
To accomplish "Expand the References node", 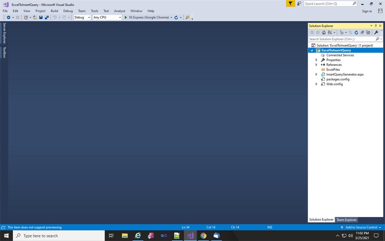I will point(316,64).
